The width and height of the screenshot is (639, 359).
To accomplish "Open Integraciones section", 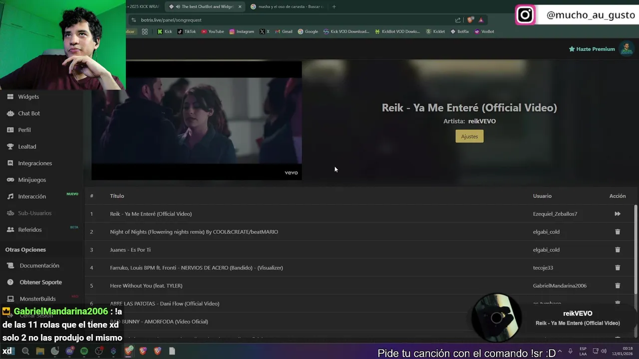I will click(35, 163).
